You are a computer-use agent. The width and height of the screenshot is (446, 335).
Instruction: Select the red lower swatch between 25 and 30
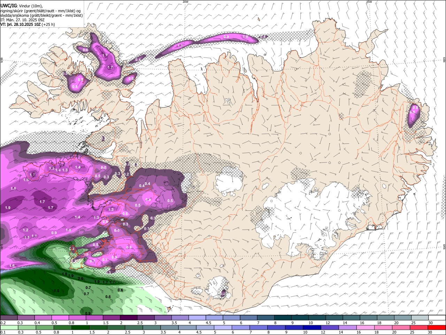(420, 327)
